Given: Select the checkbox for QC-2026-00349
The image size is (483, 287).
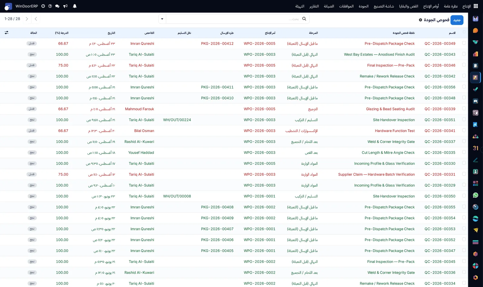Looking at the screenshot, I should (x=464, y=43).
